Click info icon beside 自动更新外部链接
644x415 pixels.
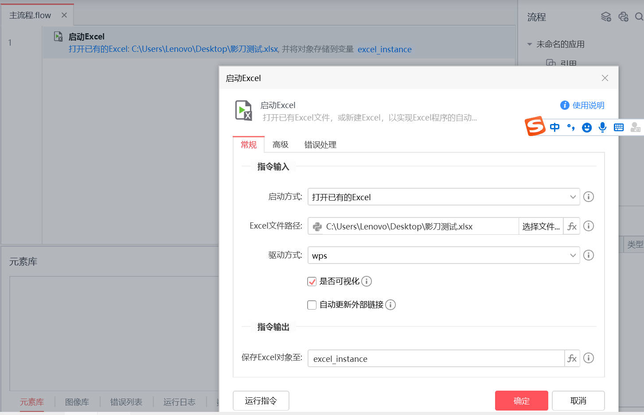coord(390,305)
